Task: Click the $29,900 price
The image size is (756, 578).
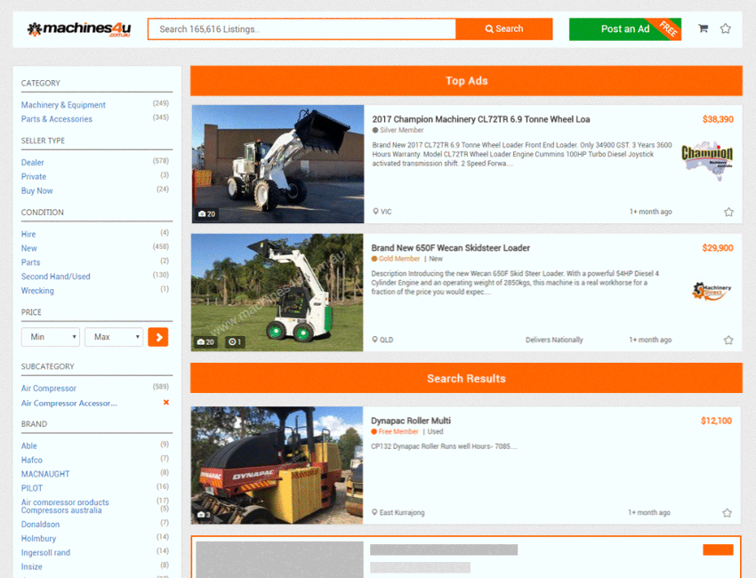Action: [718, 248]
